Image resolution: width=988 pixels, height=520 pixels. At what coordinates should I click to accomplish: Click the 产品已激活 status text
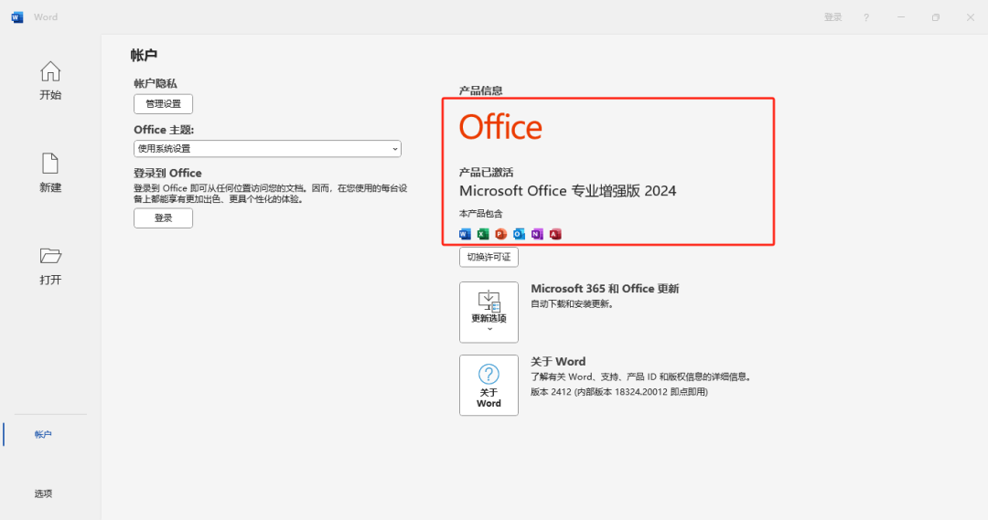coord(486,172)
